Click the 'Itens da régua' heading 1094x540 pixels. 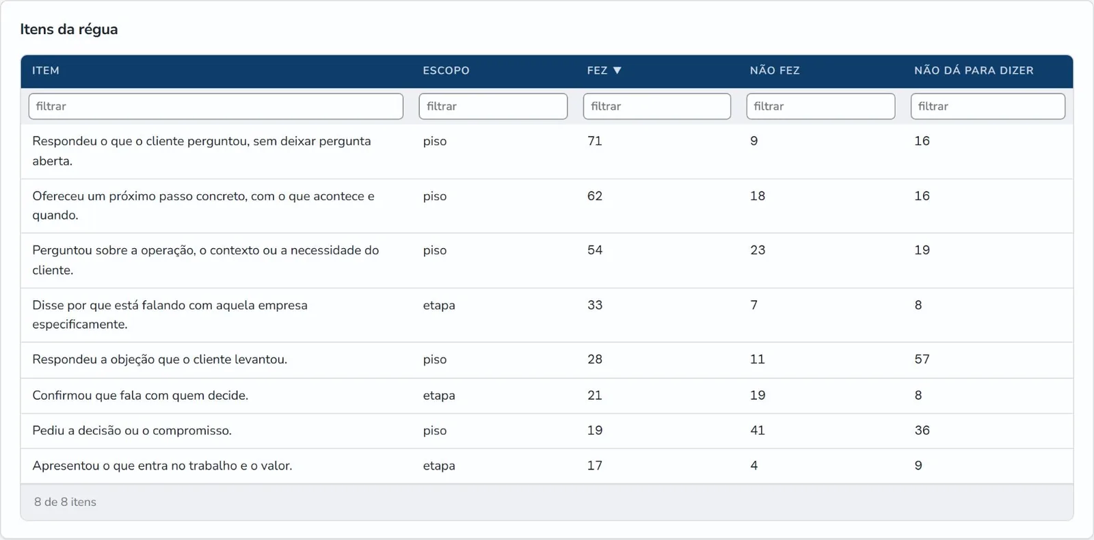coord(69,29)
